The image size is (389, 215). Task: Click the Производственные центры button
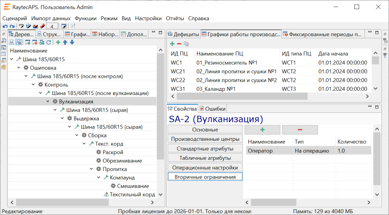[205, 139]
